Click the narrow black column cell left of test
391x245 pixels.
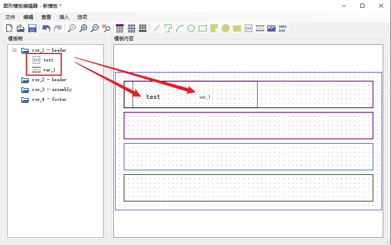[x=129, y=94]
